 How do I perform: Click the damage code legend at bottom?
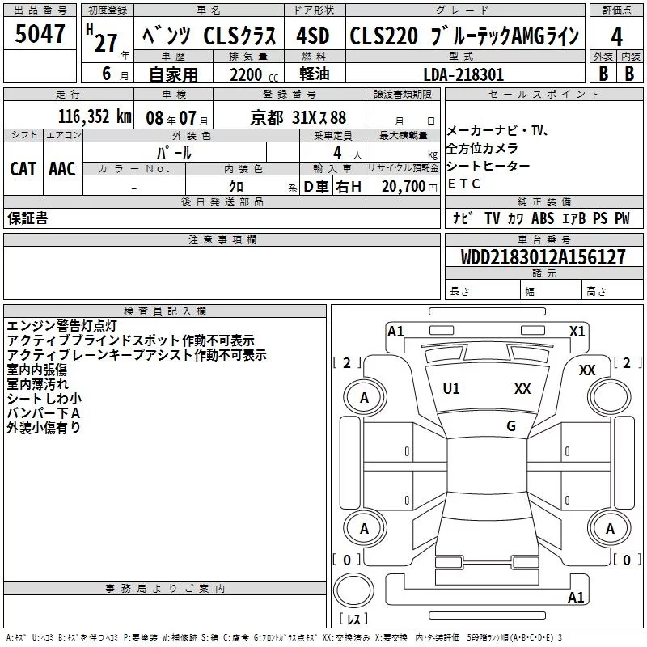(285, 637)
